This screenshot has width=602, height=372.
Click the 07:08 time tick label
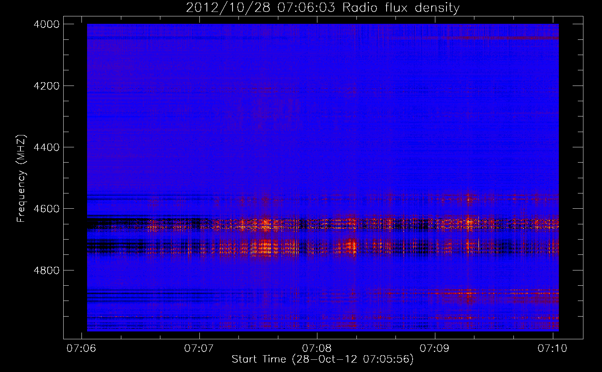pos(317,348)
